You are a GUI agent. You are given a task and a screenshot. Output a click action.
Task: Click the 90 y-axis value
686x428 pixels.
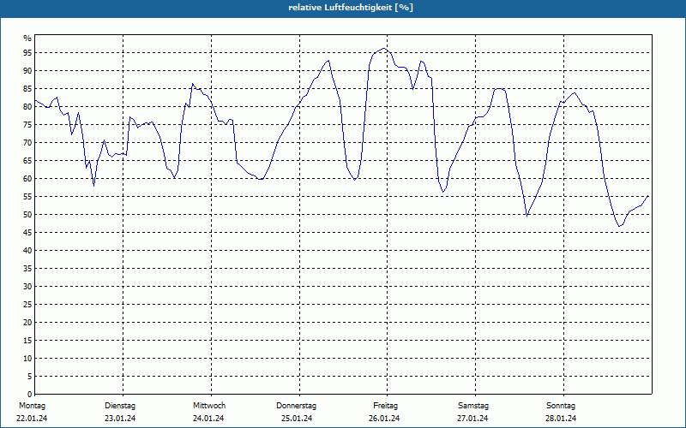click(27, 71)
